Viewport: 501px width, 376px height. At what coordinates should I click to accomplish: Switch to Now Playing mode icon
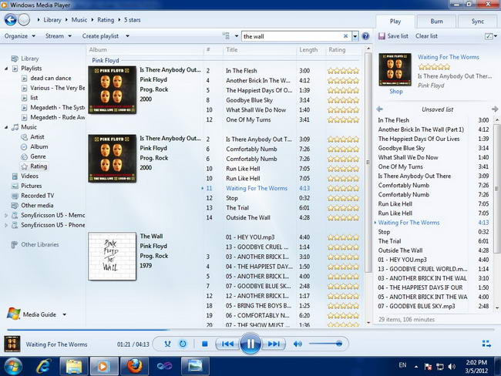pos(486,344)
